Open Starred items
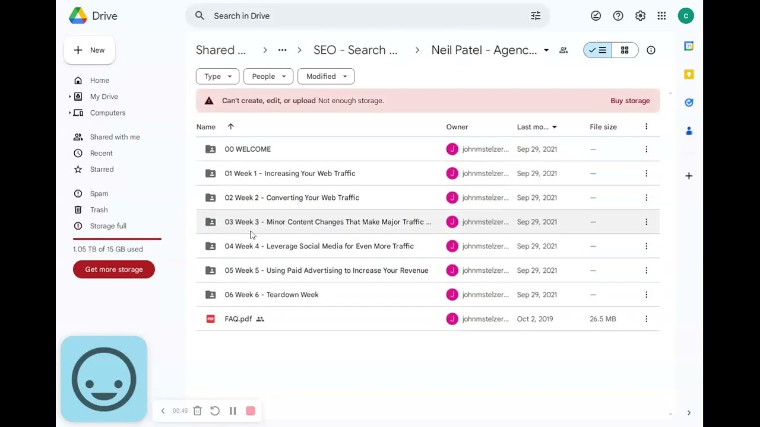760x427 pixels. [x=102, y=170]
